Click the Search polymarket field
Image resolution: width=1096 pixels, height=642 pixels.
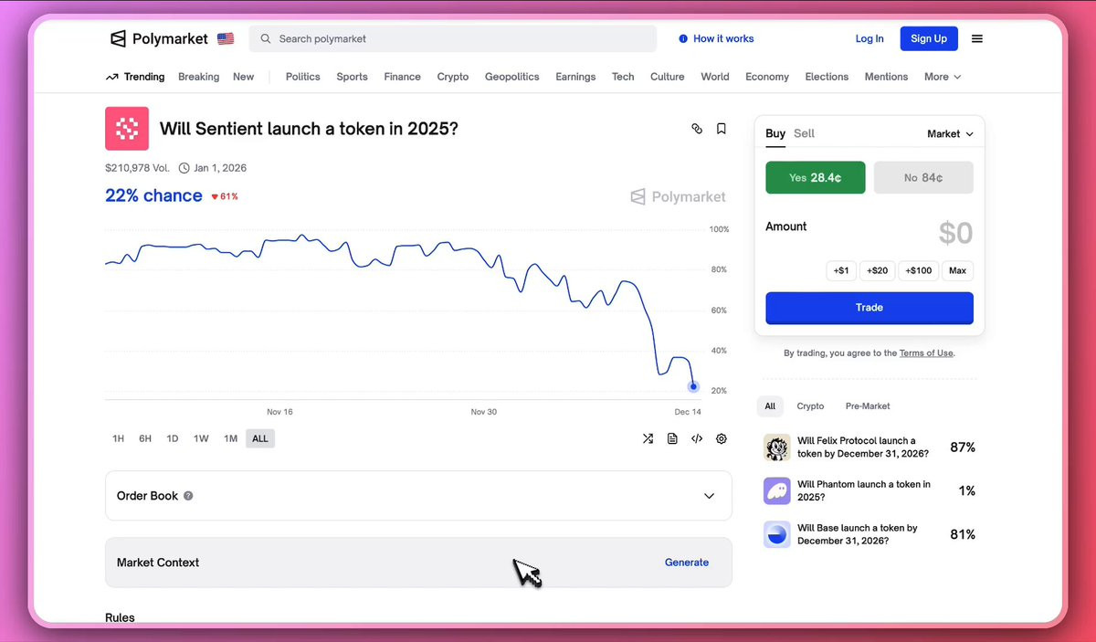pyautogui.click(x=453, y=39)
